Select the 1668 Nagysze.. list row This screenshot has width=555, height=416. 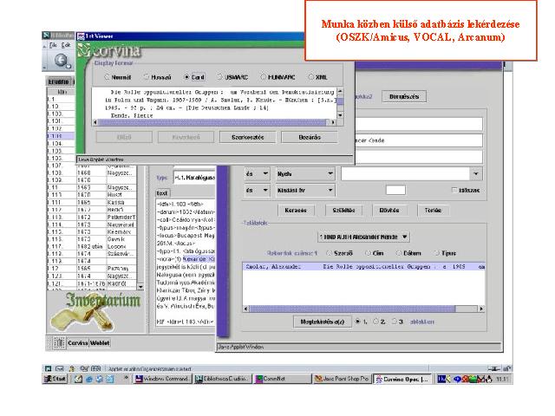[92, 172]
